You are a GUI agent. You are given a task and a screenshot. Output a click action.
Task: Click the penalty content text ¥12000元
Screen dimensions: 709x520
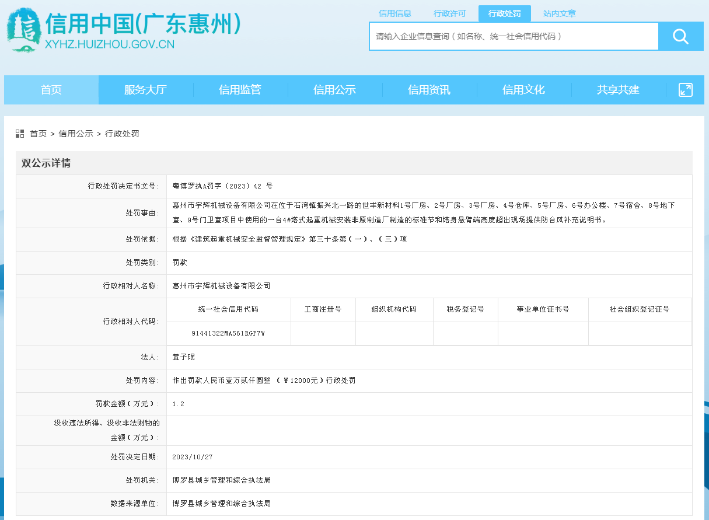click(x=301, y=381)
